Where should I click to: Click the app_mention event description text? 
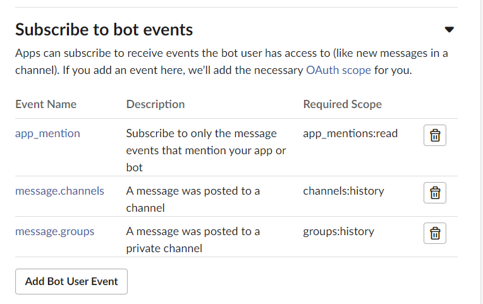pyautogui.click(x=205, y=150)
